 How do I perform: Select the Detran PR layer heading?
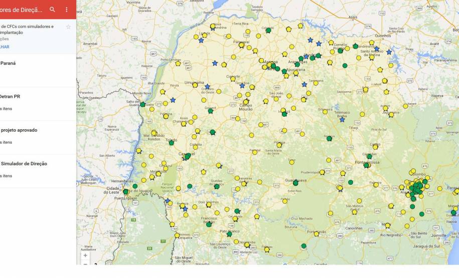click(x=10, y=97)
